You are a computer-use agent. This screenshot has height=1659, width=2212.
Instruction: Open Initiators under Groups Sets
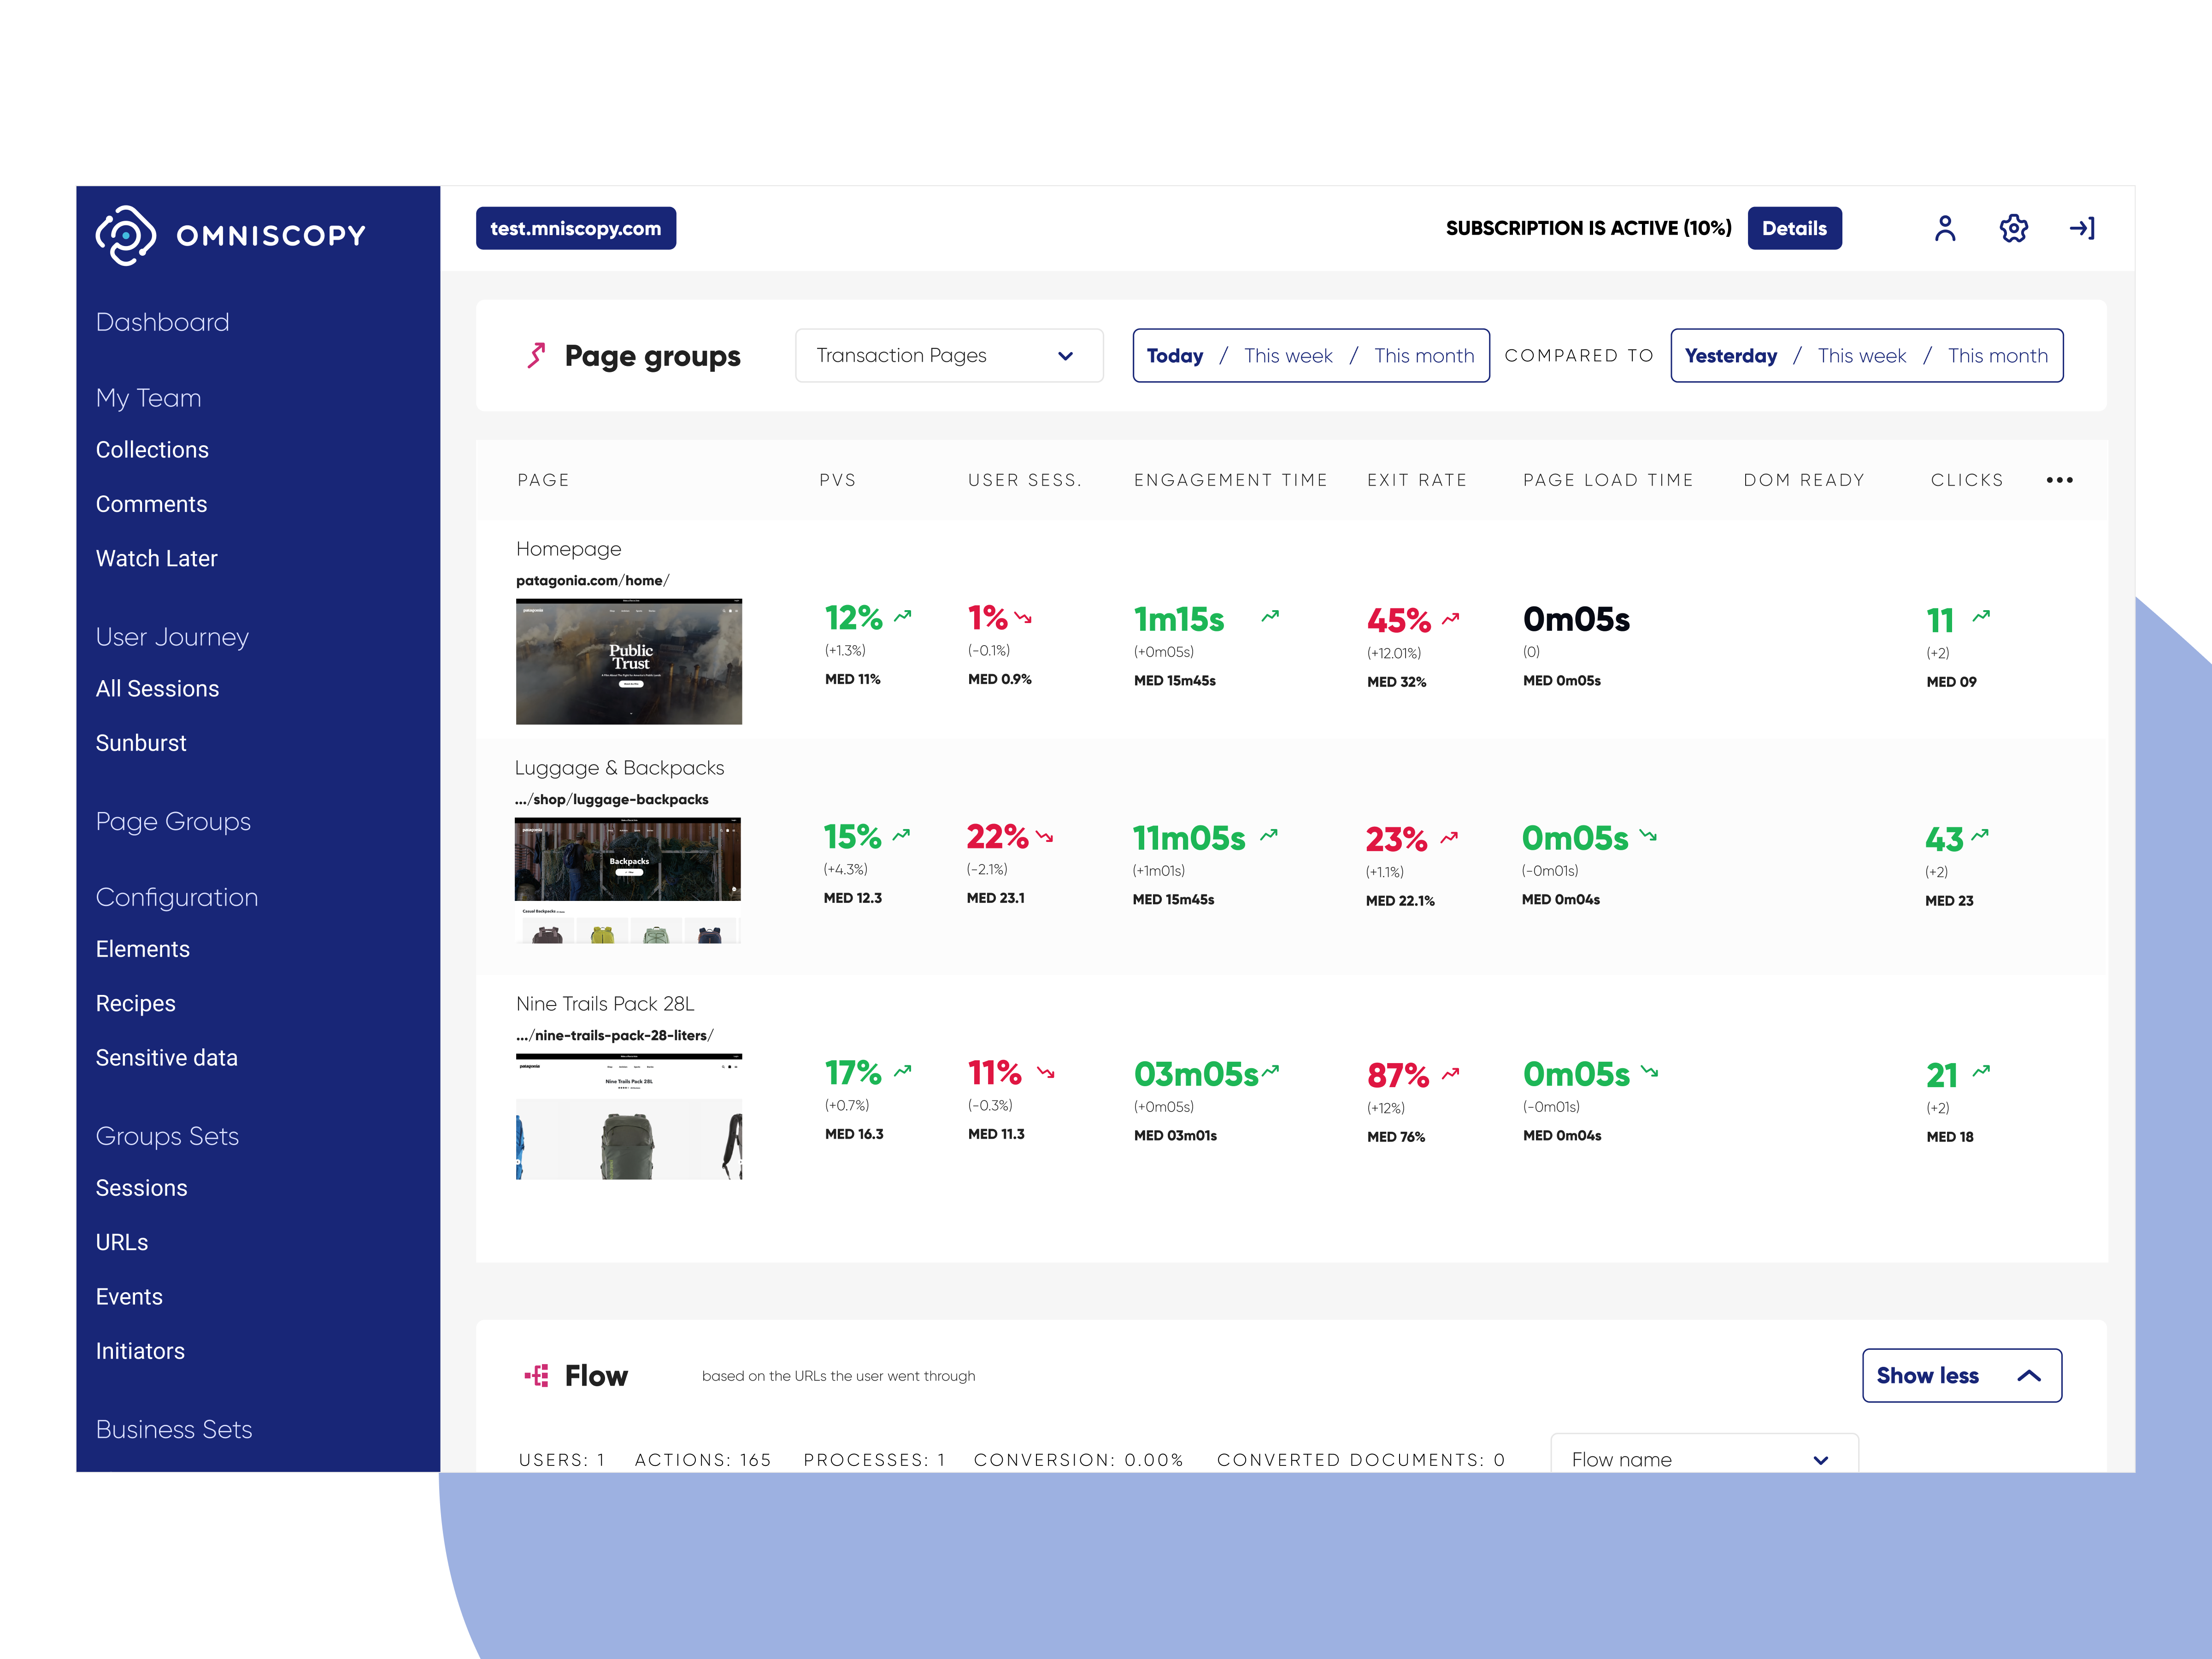[140, 1351]
